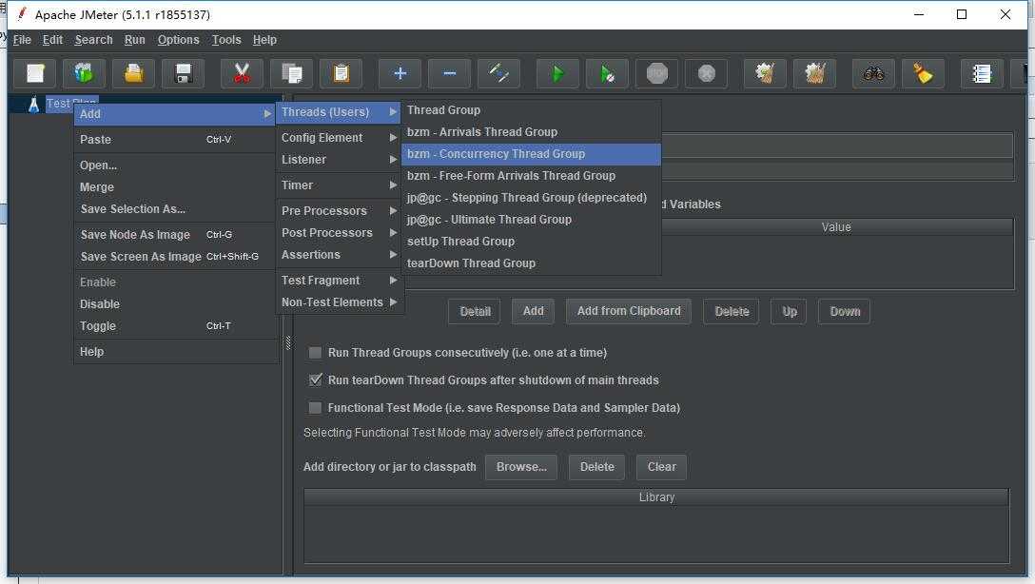
Task: Expand the Timer submenu
Action: coord(339,185)
